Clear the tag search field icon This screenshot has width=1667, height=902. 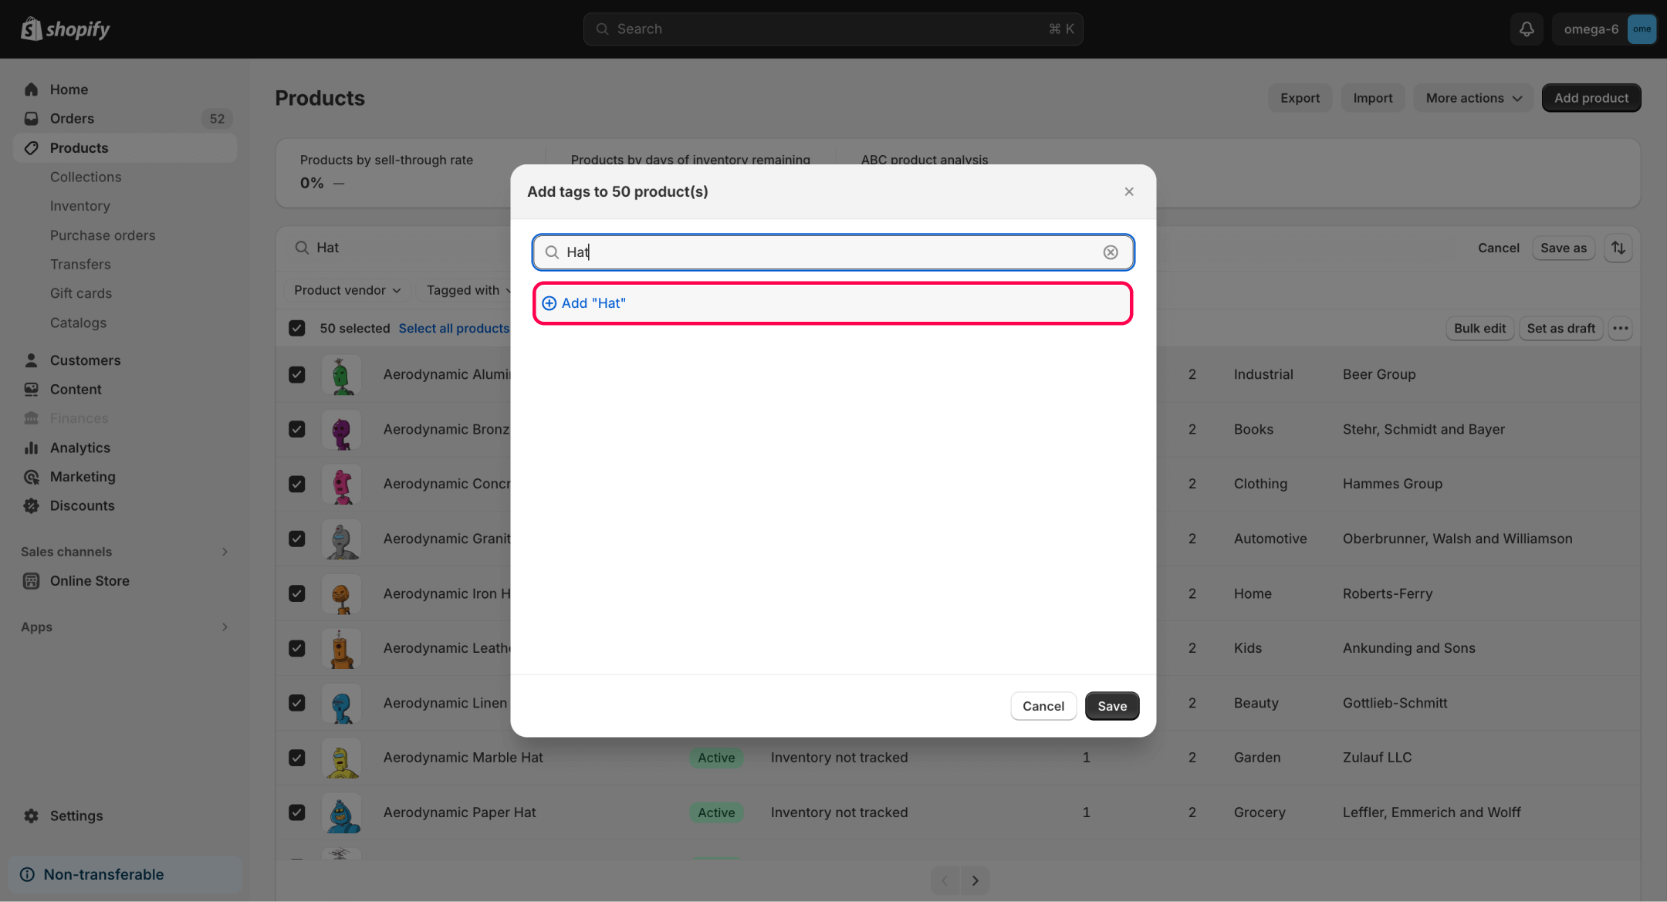click(1110, 252)
